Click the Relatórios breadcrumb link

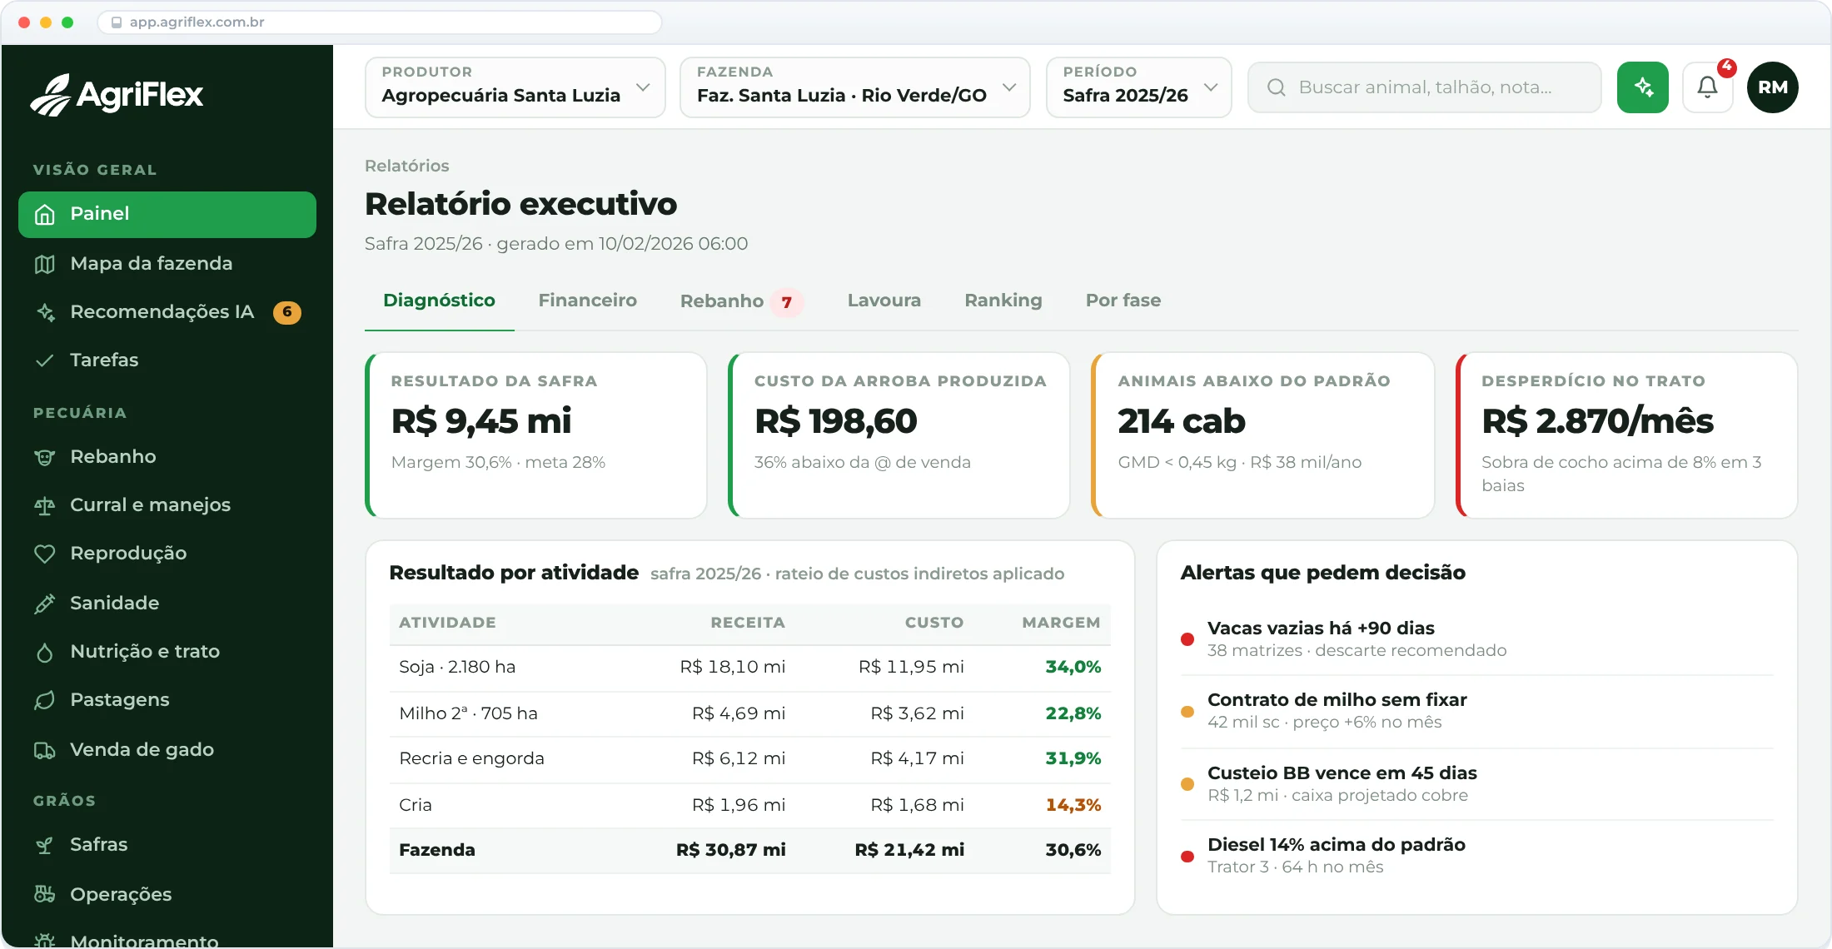point(406,166)
